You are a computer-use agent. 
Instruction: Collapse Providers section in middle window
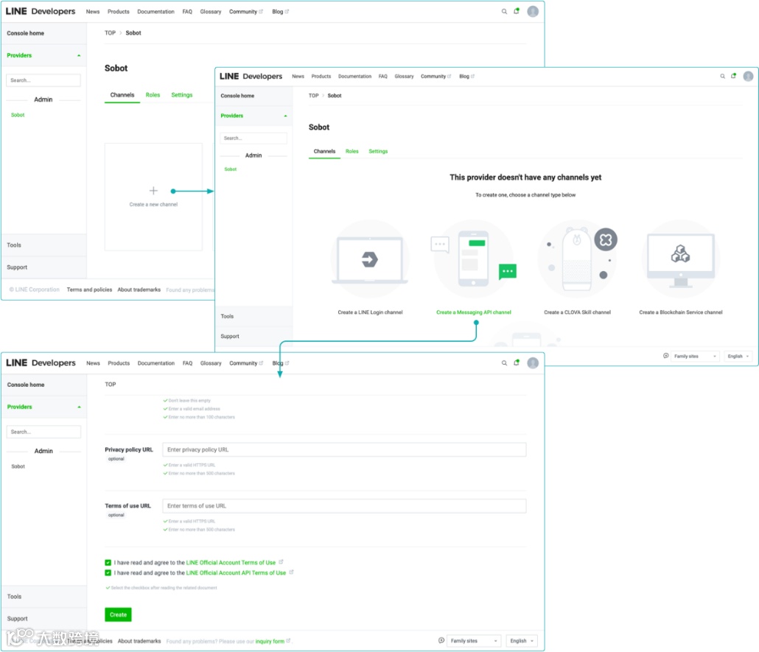coord(286,116)
